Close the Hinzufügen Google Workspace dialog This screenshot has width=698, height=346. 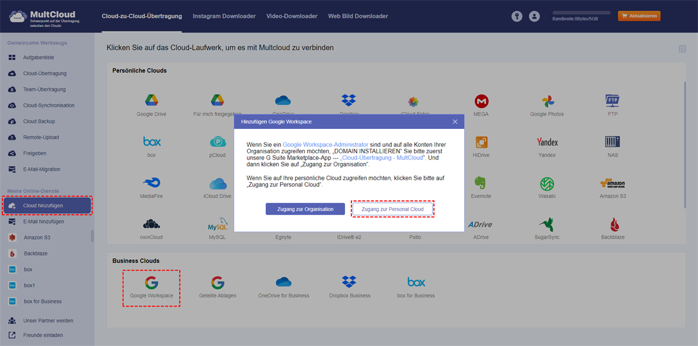click(455, 121)
